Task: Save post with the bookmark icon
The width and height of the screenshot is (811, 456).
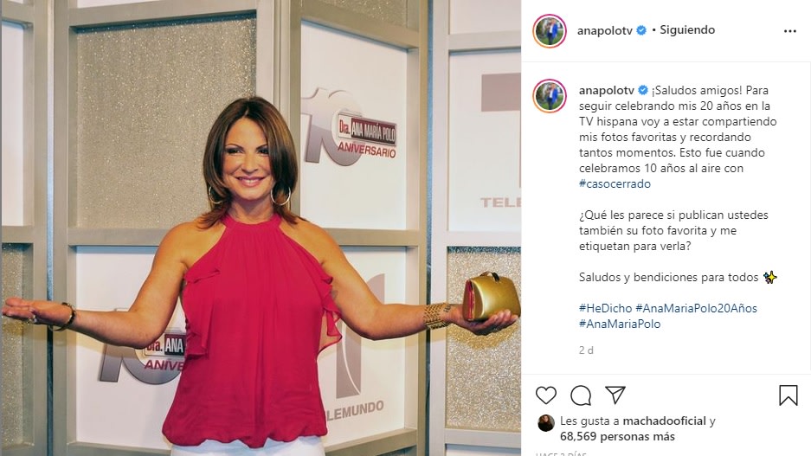Action: 788,395
